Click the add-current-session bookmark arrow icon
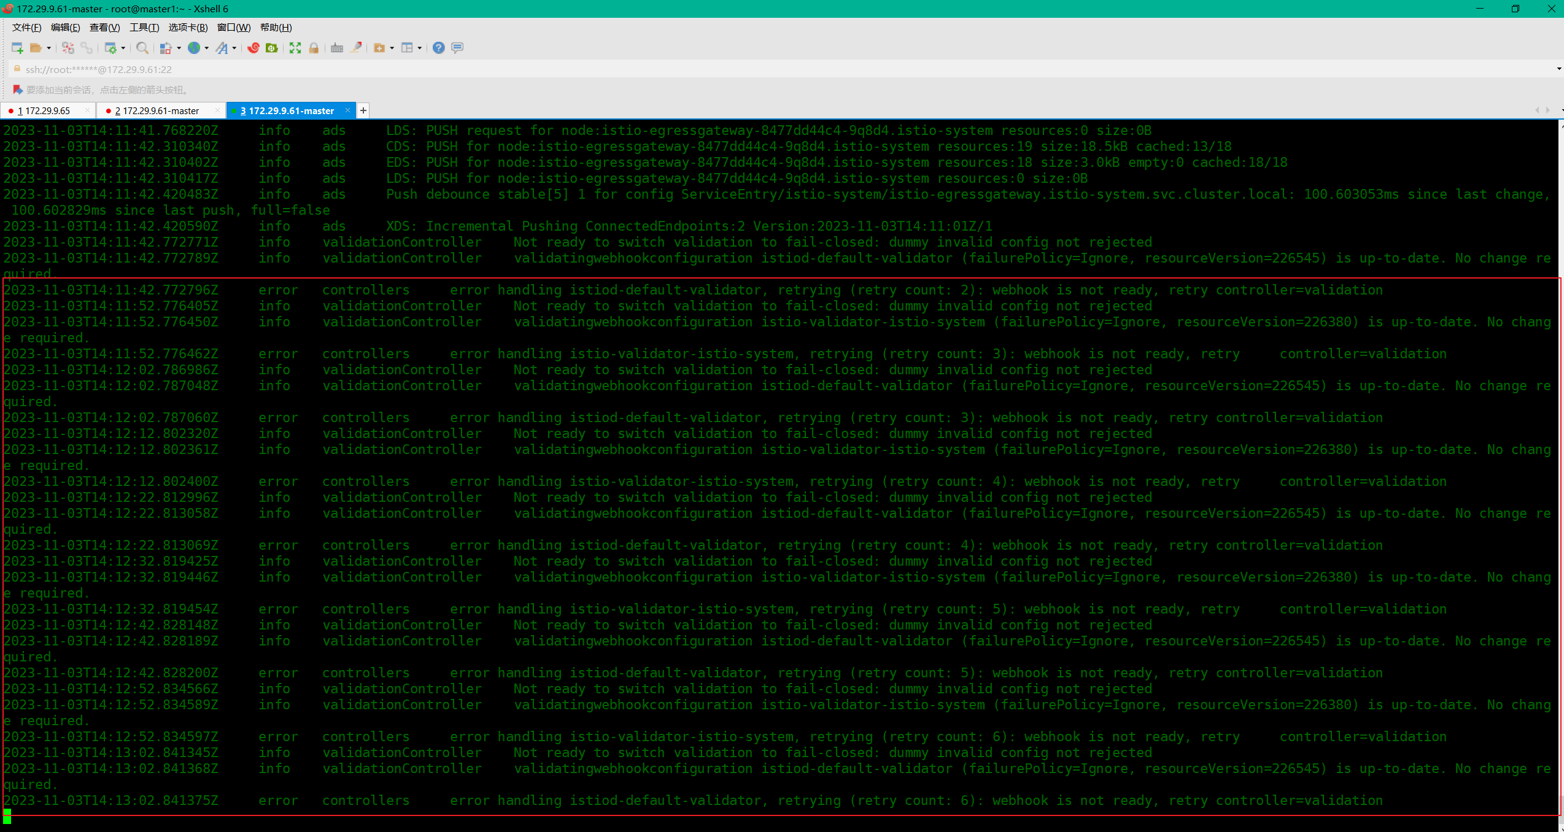This screenshot has width=1564, height=832. 17,90
